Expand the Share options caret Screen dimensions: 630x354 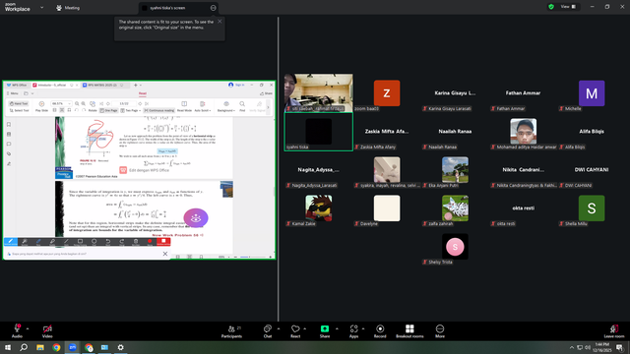tap(337, 328)
